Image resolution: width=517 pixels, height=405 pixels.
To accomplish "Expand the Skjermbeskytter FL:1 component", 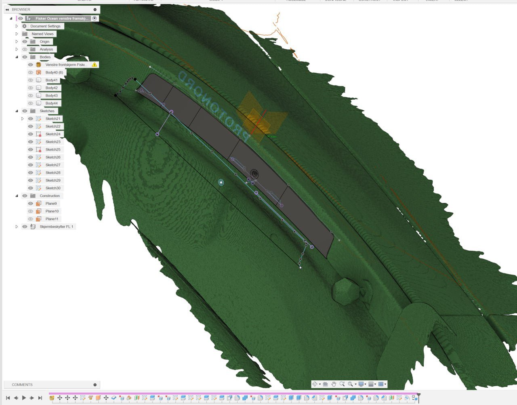I will 17,227.
